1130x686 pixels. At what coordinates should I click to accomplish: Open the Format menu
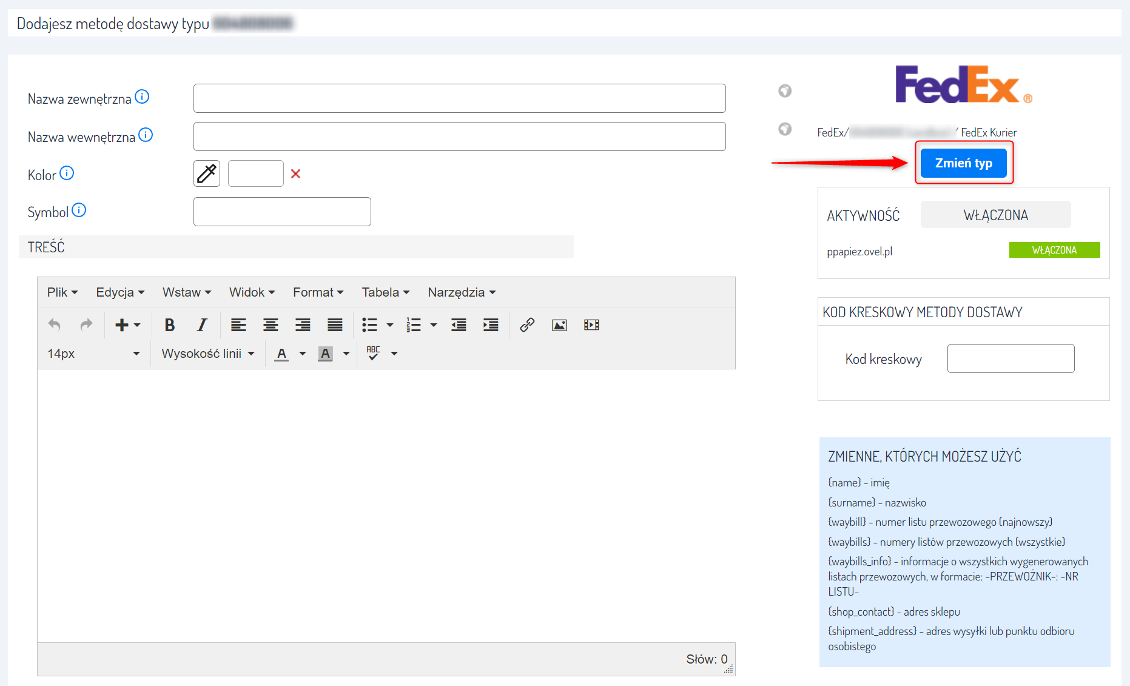318,292
